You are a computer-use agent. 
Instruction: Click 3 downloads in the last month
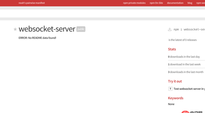pos(186,72)
